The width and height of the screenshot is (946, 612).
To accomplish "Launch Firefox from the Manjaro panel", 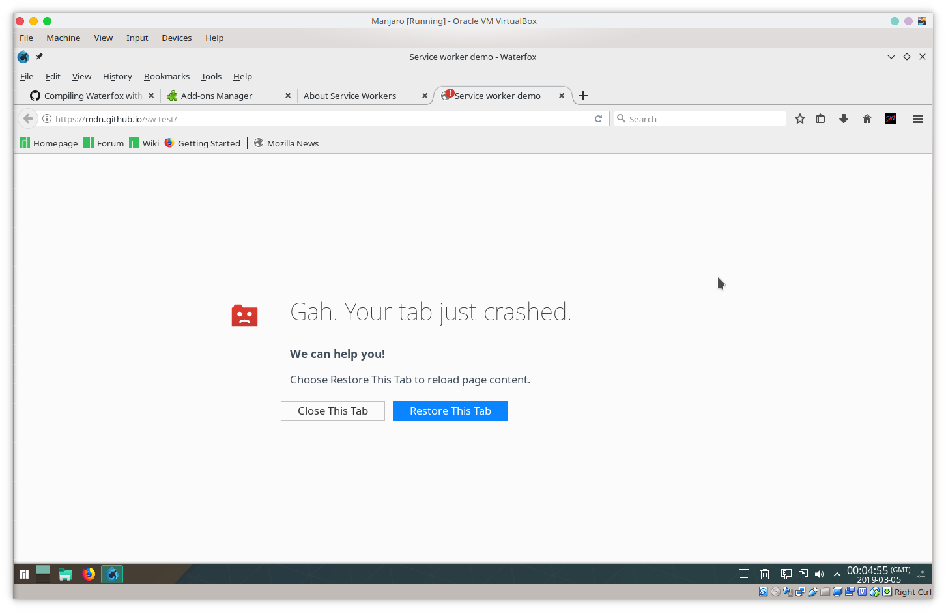I will pyautogui.click(x=89, y=574).
